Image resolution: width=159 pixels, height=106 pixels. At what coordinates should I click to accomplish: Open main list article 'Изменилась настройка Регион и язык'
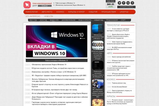(54, 72)
